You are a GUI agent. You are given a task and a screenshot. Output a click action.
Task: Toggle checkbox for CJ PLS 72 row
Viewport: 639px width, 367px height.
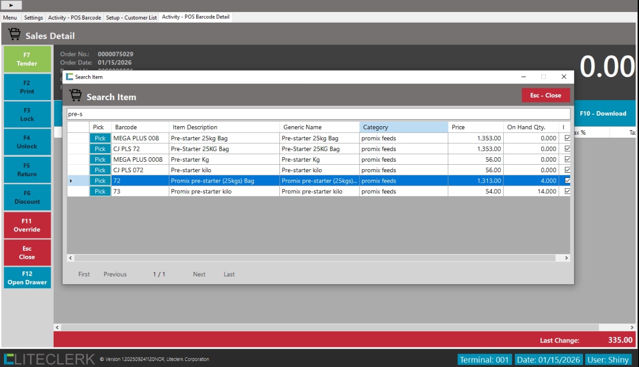pyautogui.click(x=567, y=149)
